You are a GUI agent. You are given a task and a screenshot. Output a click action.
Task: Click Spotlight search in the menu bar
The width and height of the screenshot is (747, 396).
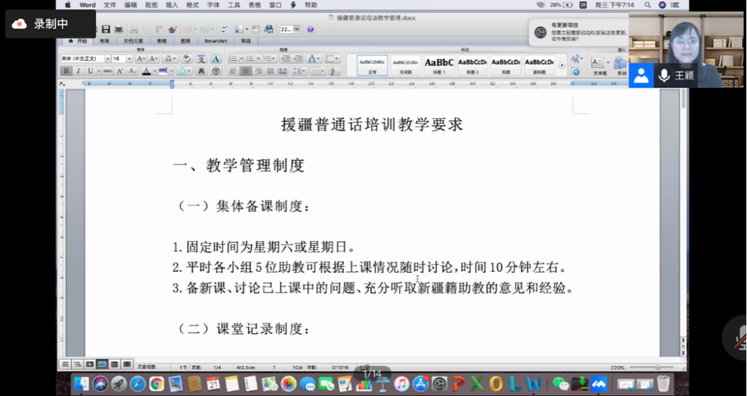(x=647, y=5)
